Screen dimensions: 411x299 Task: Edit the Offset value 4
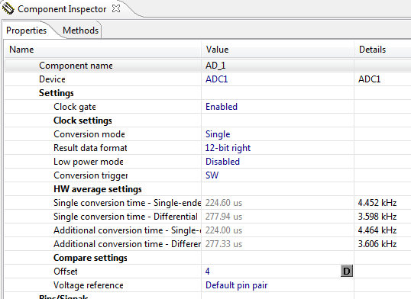point(271,272)
